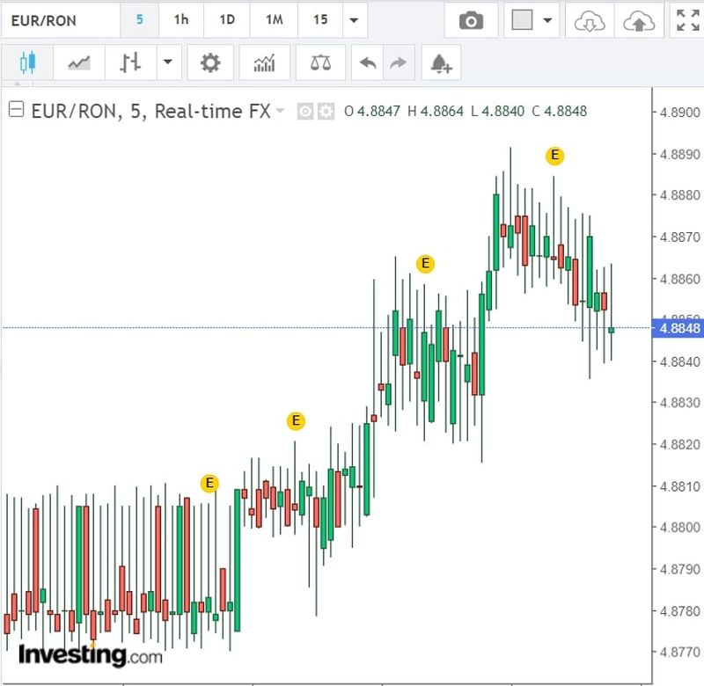Open chart settings gear

[210, 62]
